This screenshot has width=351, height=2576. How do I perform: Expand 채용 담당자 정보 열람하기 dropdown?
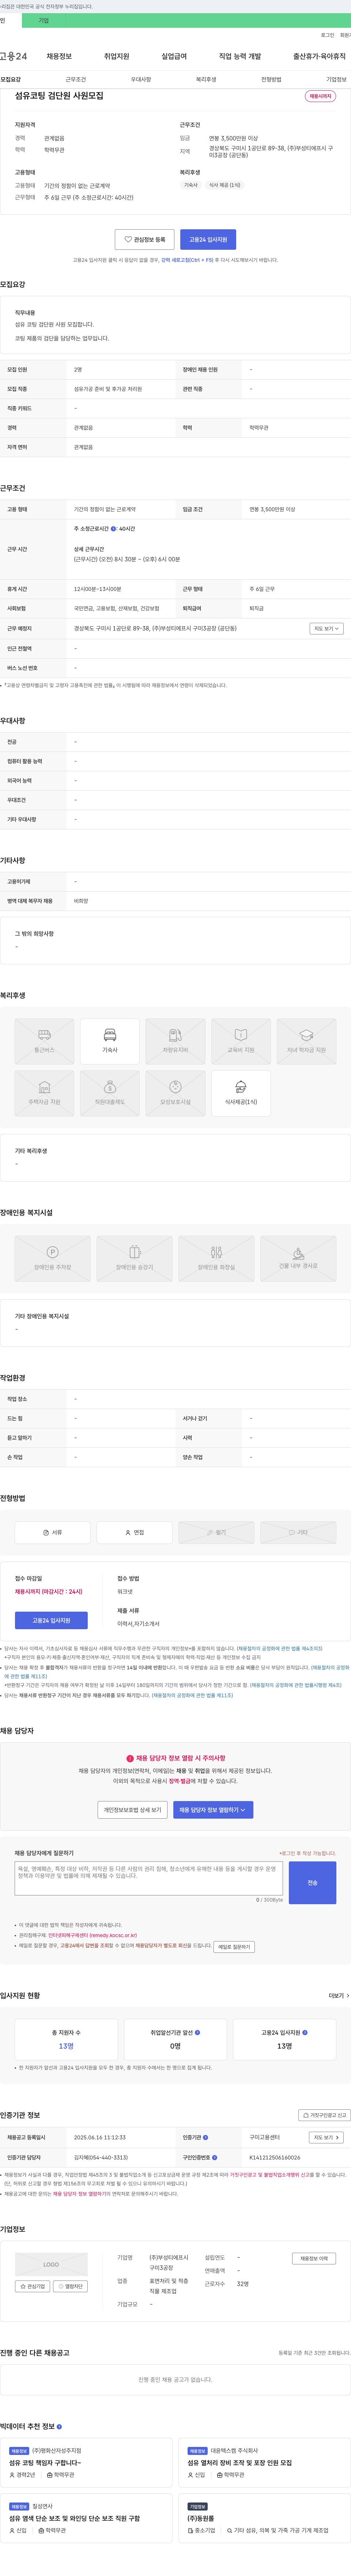[213, 1809]
